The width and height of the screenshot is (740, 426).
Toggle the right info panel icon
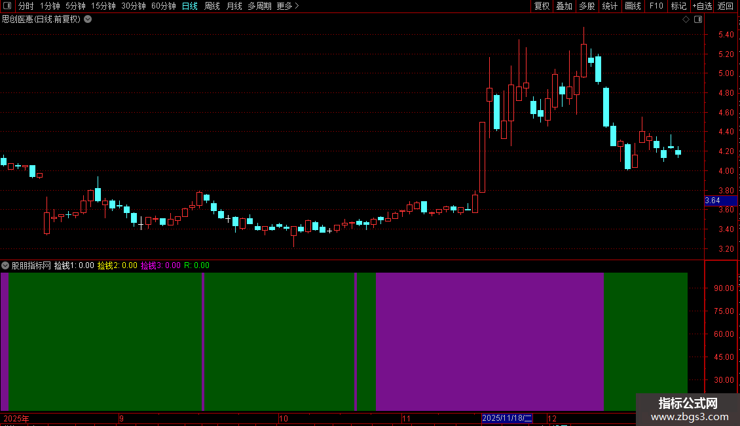pos(698,20)
